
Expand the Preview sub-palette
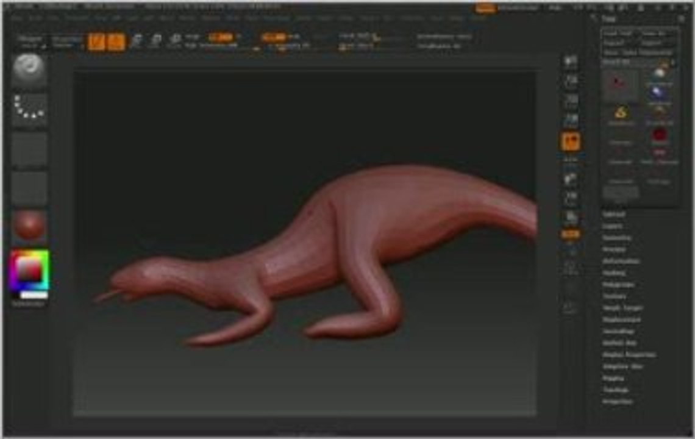(x=614, y=249)
